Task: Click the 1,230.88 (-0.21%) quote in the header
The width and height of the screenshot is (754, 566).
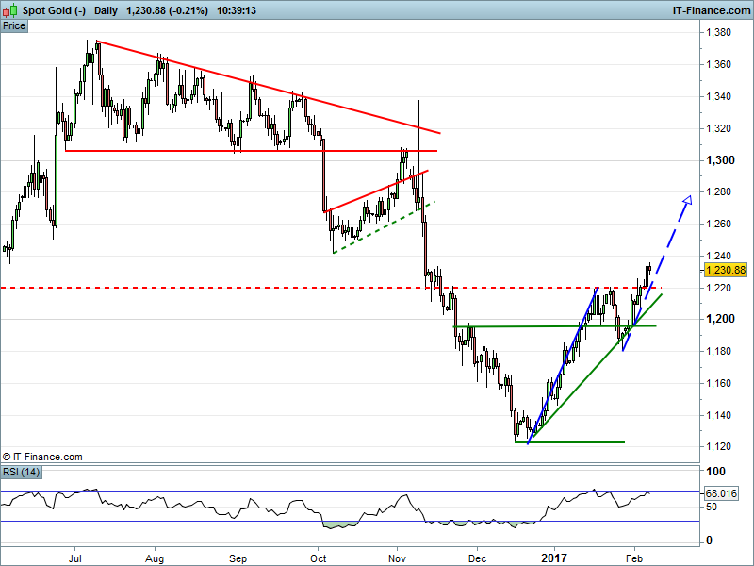Action: pos(167,10)
